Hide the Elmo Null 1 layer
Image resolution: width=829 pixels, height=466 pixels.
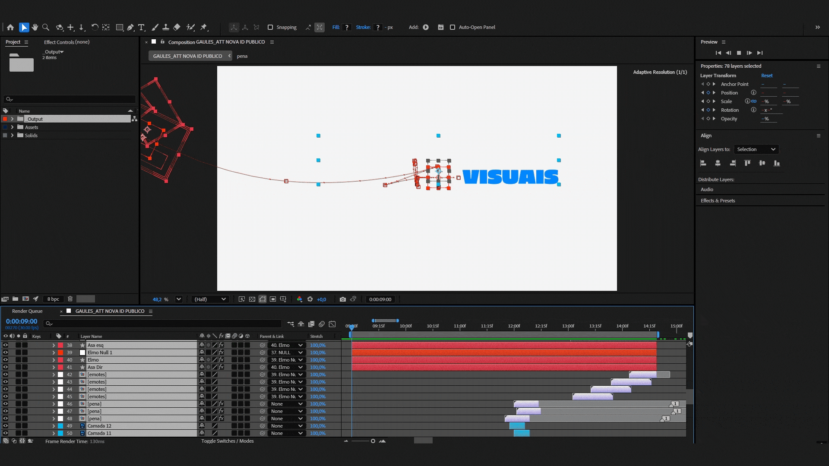pos(5,353)
